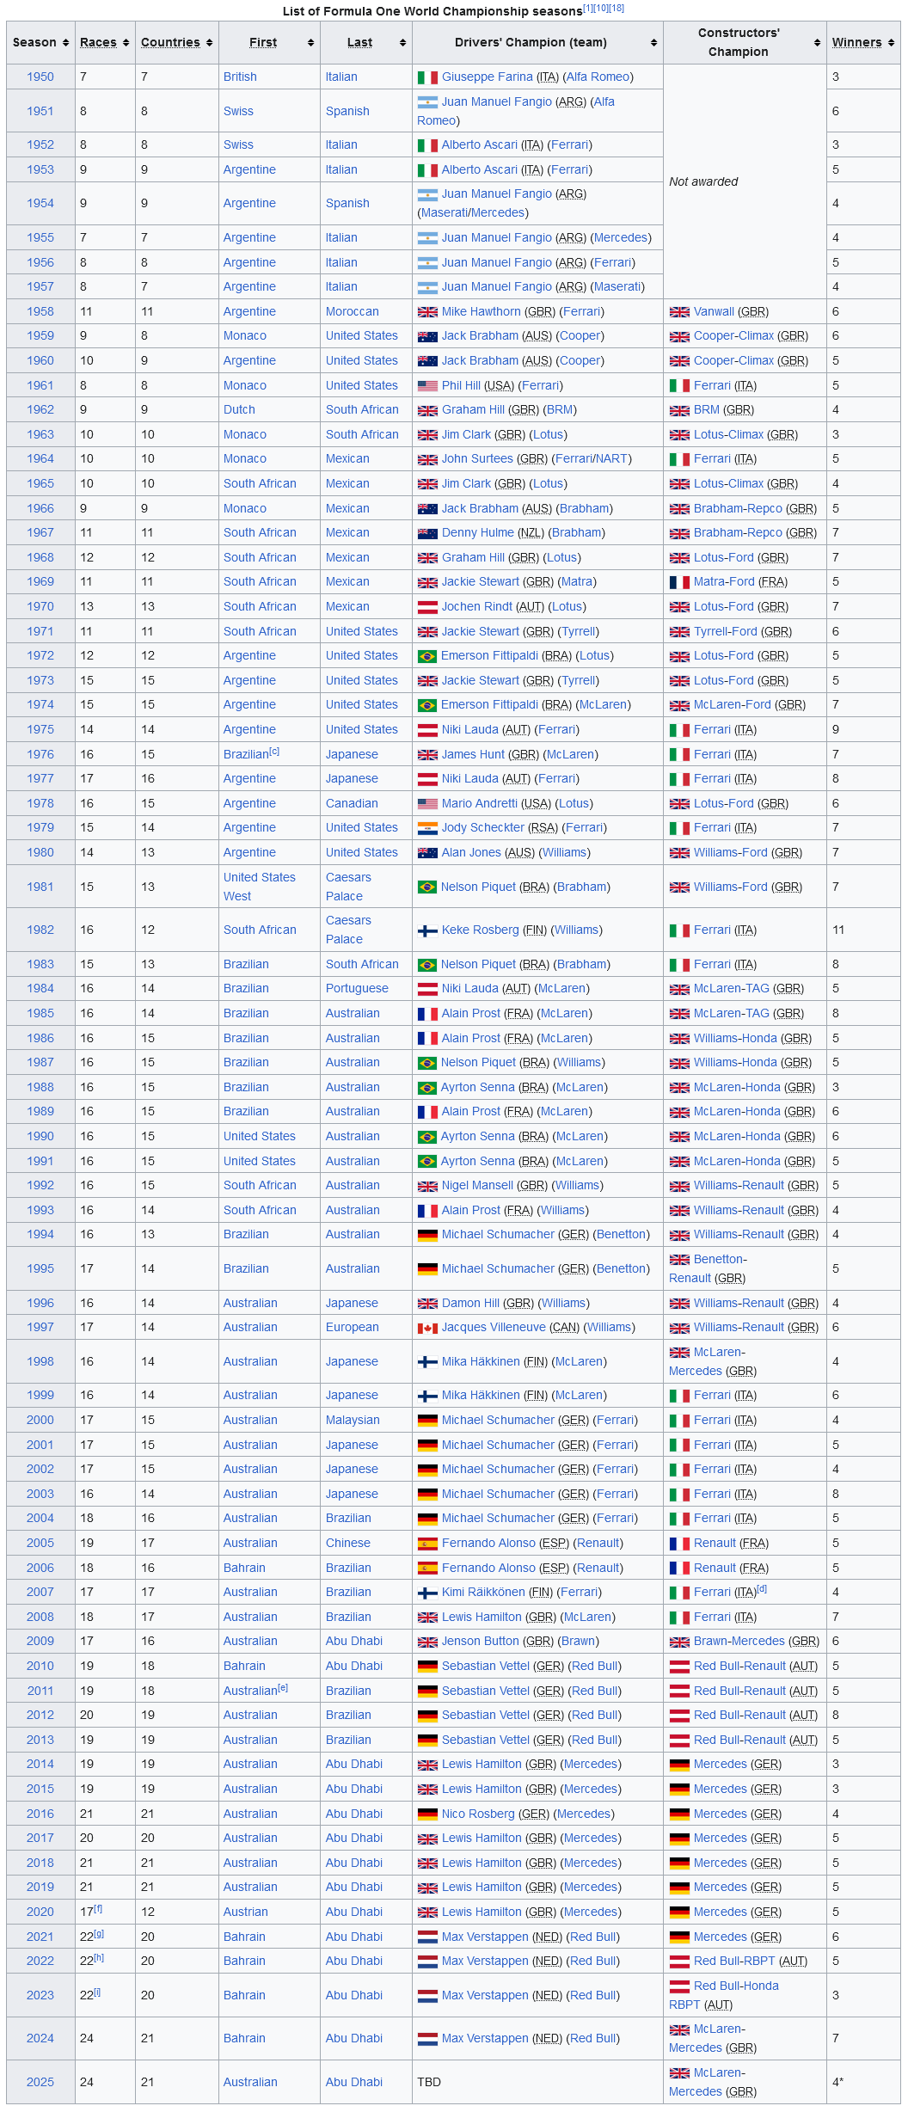Open Kimi Räikkönen driver link
The image size is (908, 2112).
485,1592
